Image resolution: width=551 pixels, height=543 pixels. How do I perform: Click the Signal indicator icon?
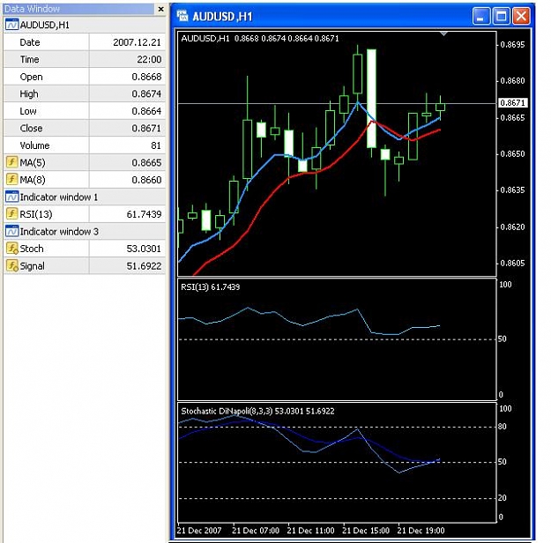click(12, 265)
